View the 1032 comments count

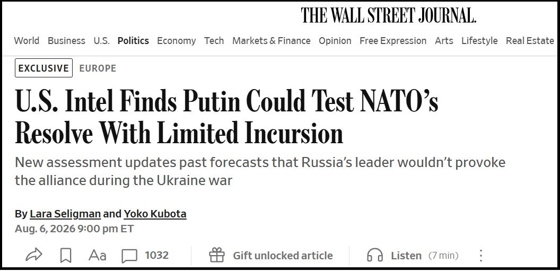[157, 255]
